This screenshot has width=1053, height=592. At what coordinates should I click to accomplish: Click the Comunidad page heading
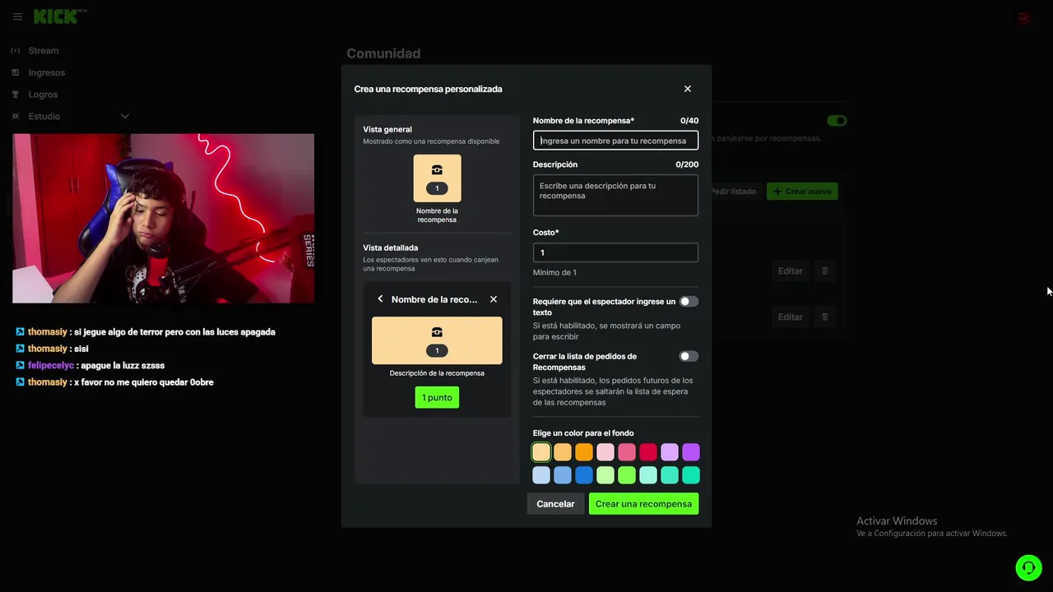point(383,53)
